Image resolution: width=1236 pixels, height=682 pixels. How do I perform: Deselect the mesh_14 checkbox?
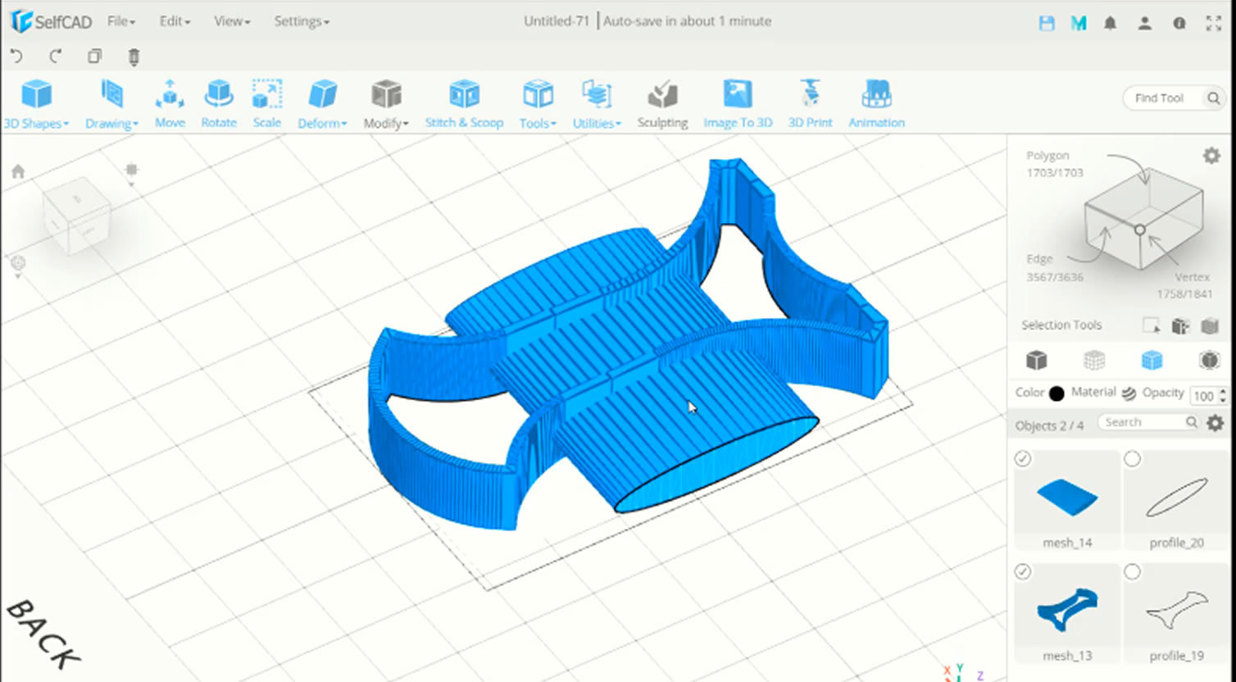click(x=1023, y=459)
